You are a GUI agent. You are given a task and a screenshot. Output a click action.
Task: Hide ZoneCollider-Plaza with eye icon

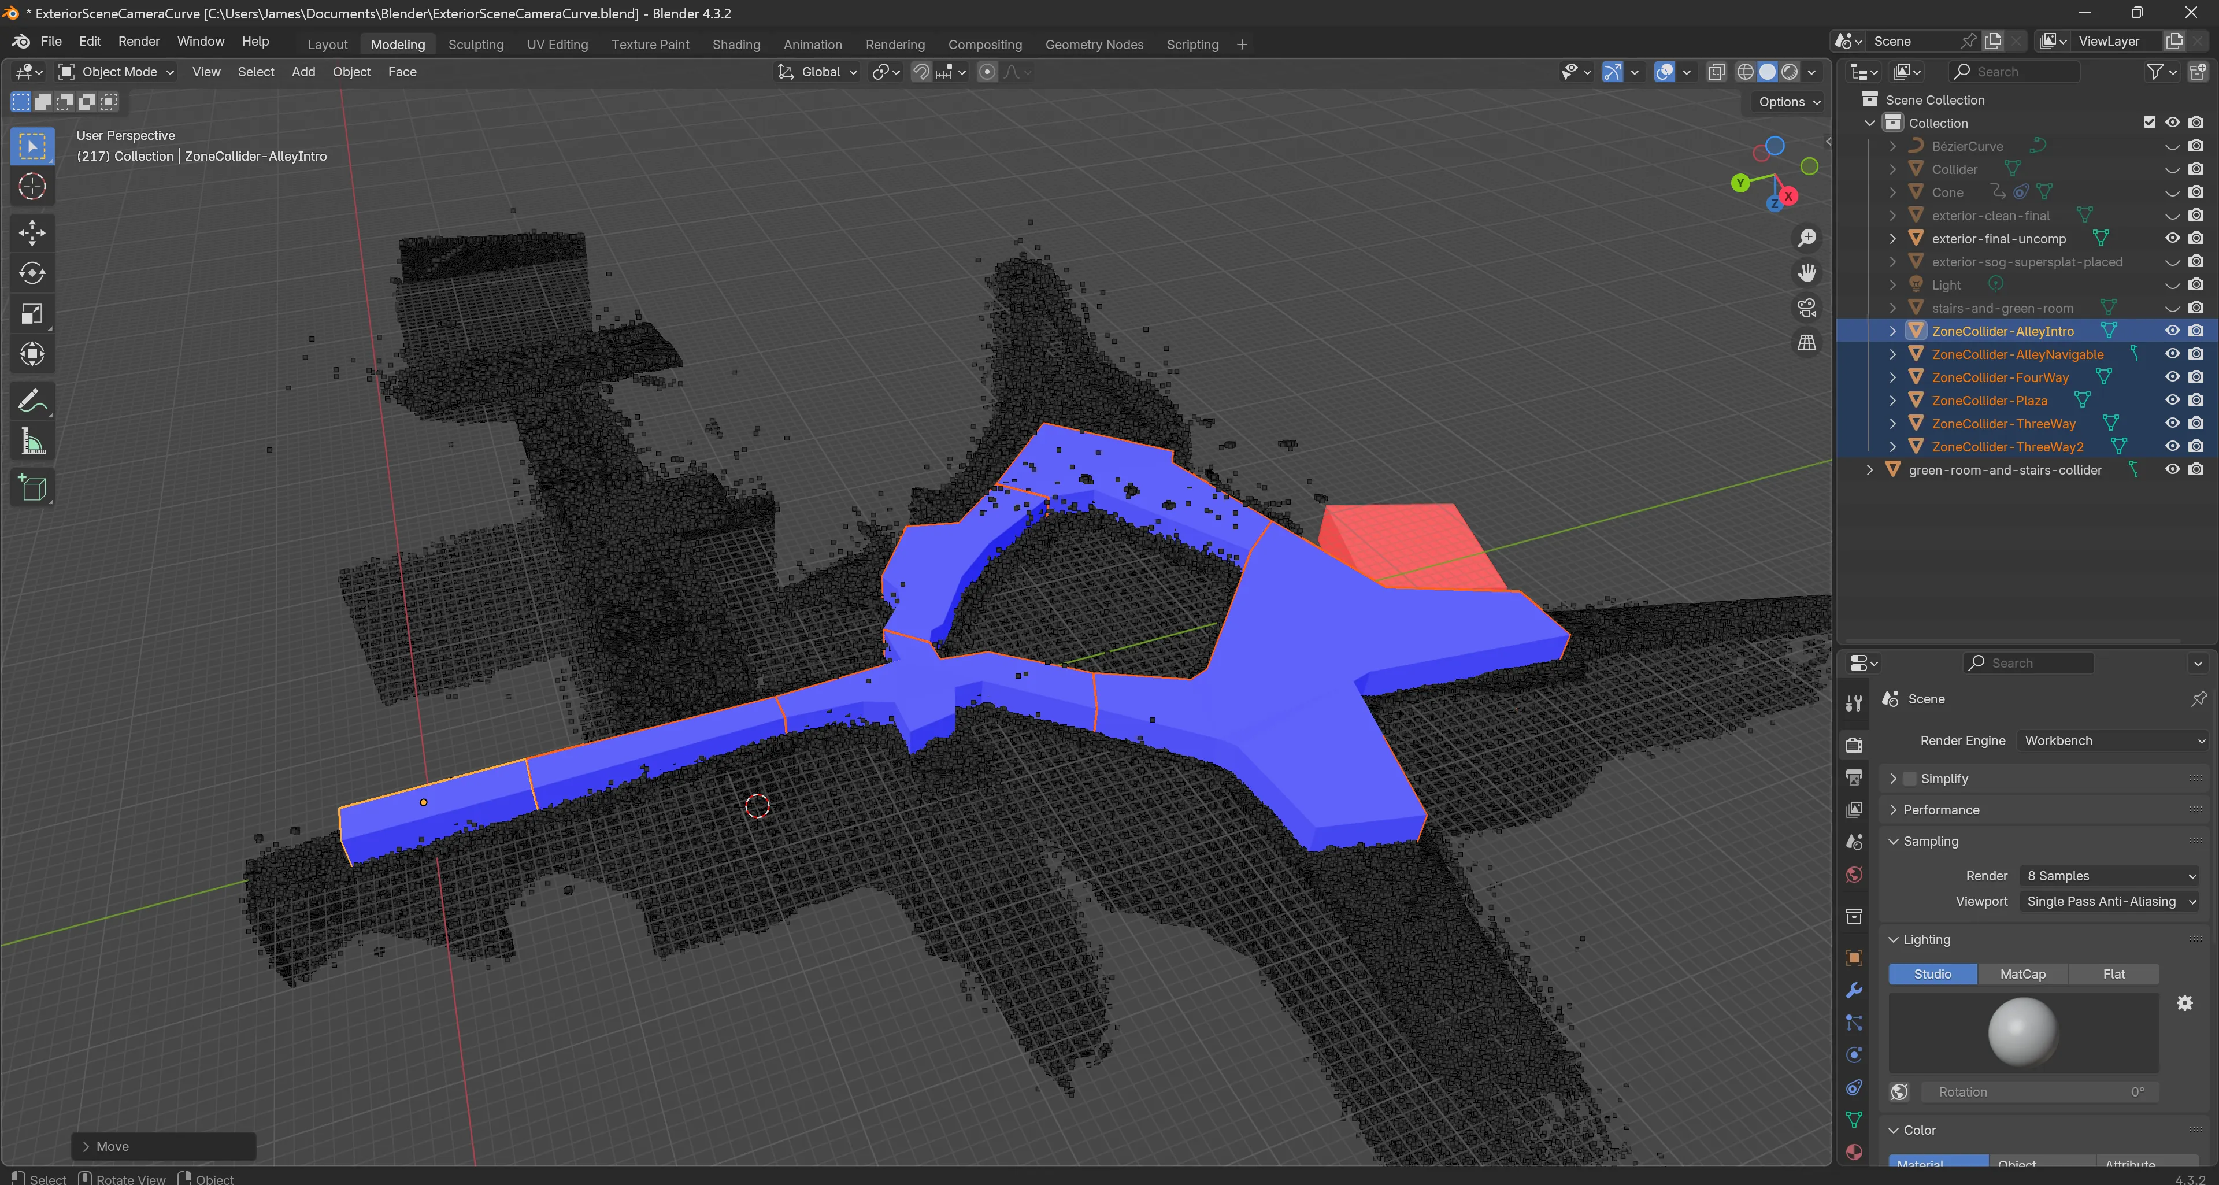coord(2172,401)
